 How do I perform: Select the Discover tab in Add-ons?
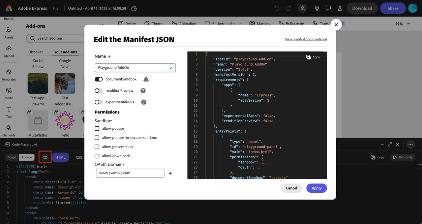coord(36,52)
